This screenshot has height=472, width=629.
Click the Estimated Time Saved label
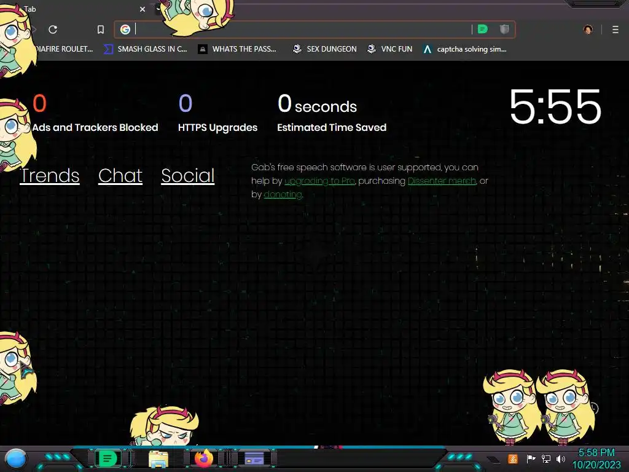332,128
